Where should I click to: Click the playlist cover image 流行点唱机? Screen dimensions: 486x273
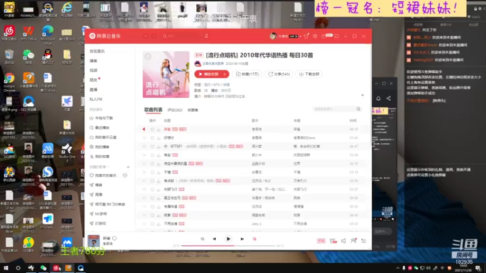166,75
